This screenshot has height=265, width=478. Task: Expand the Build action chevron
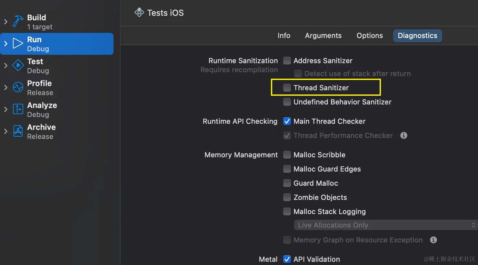point(5,22)
